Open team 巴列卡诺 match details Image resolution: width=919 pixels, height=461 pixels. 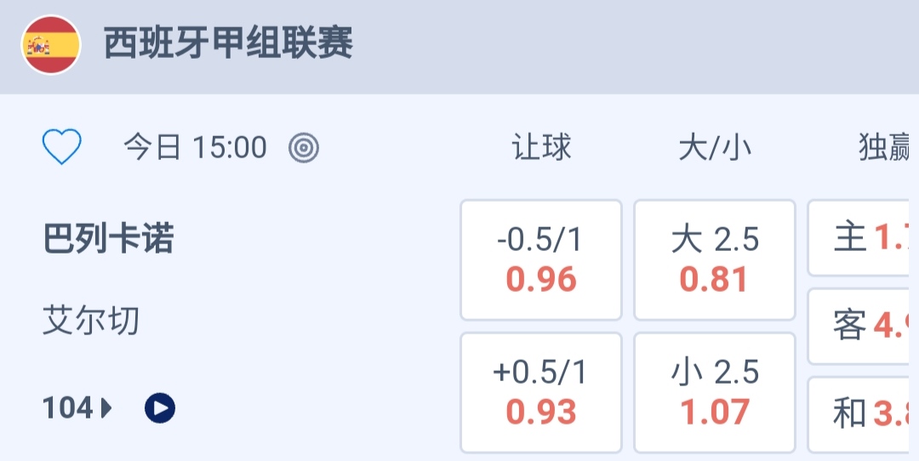(108, 240)
